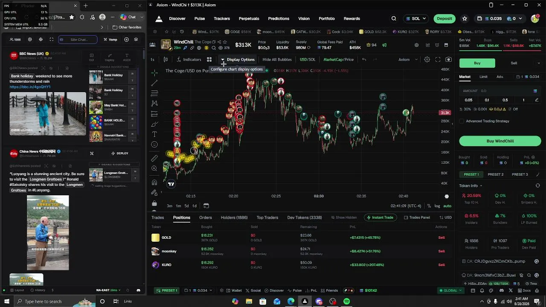The width and height of the screenshot is (546, 307).
Task: Open the Holders (1886) tab
Action: coord(234,217)
